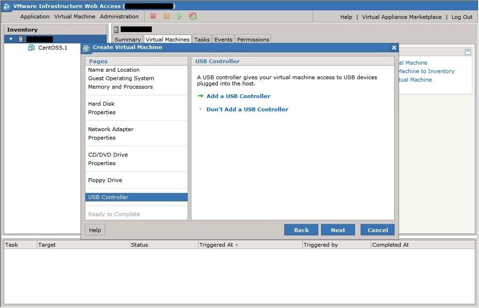
Task: Switch to the Permissions tab
Action: click(x=253, y=40)
